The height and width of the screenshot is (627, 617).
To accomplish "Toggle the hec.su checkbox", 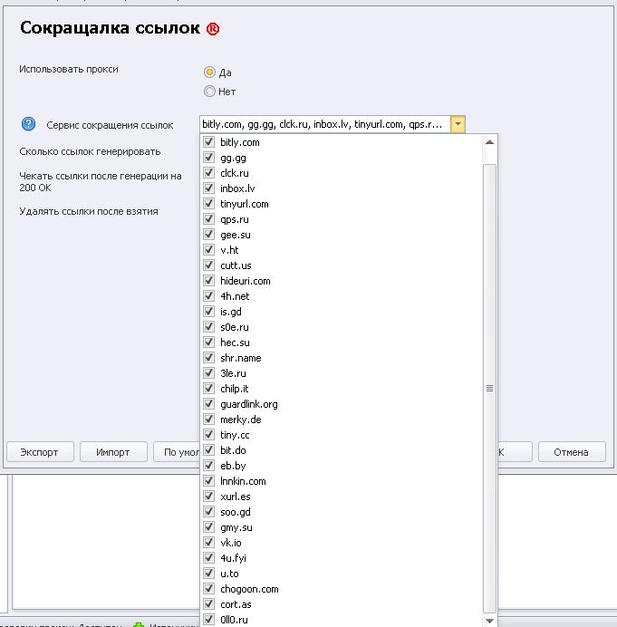I will [208, 342].
